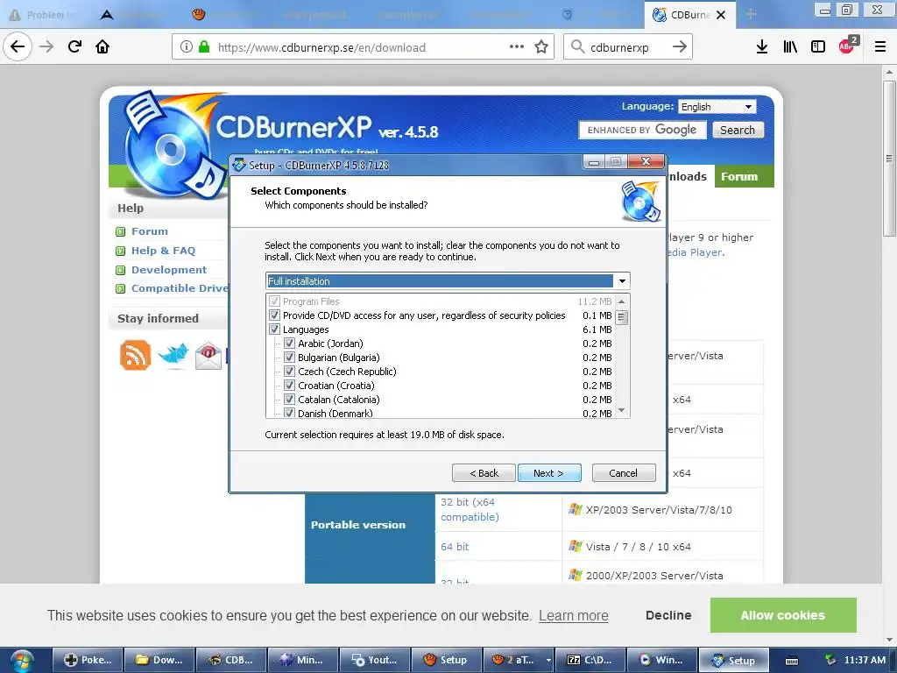Open the Learn more cookies link
This screenshot has height=673, width=897.
click(573, 616)
